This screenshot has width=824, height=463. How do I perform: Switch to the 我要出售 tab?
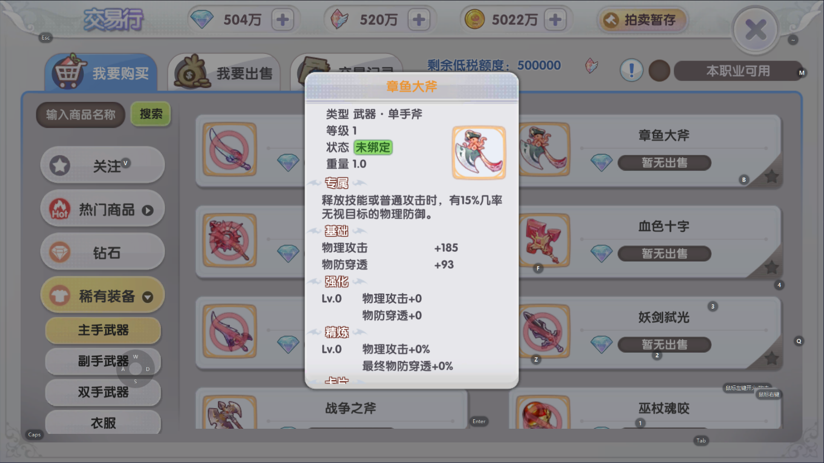(224, 73)
